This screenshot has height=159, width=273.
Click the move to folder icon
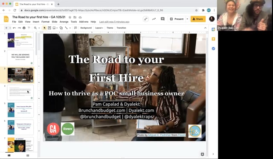(x=75, y=17)
